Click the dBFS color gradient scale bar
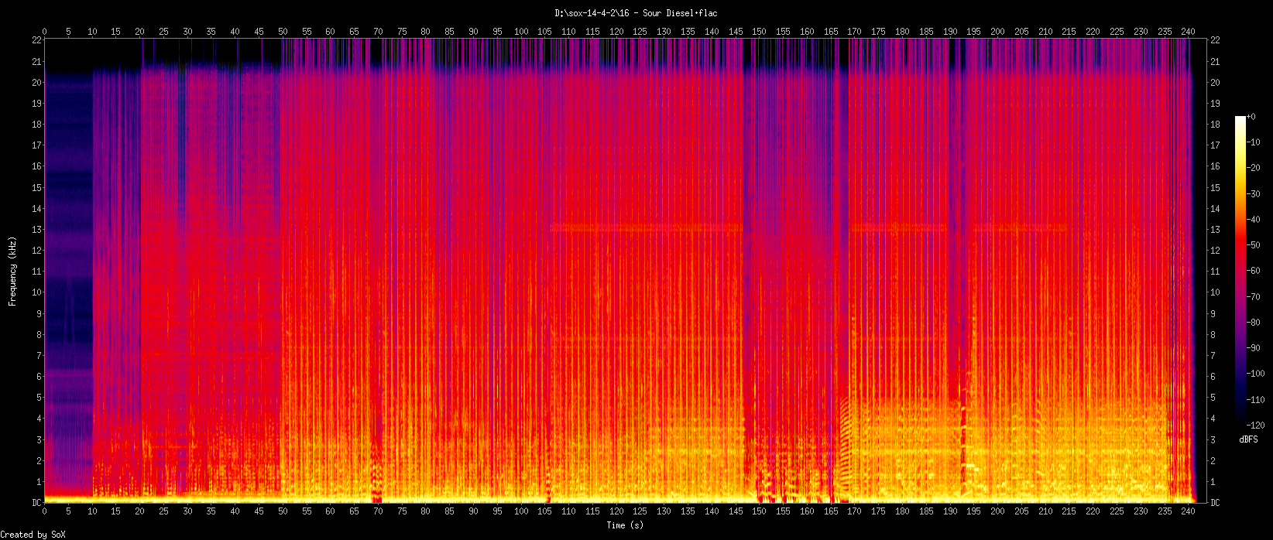 pyautogui.click(x=1240, y=271)
